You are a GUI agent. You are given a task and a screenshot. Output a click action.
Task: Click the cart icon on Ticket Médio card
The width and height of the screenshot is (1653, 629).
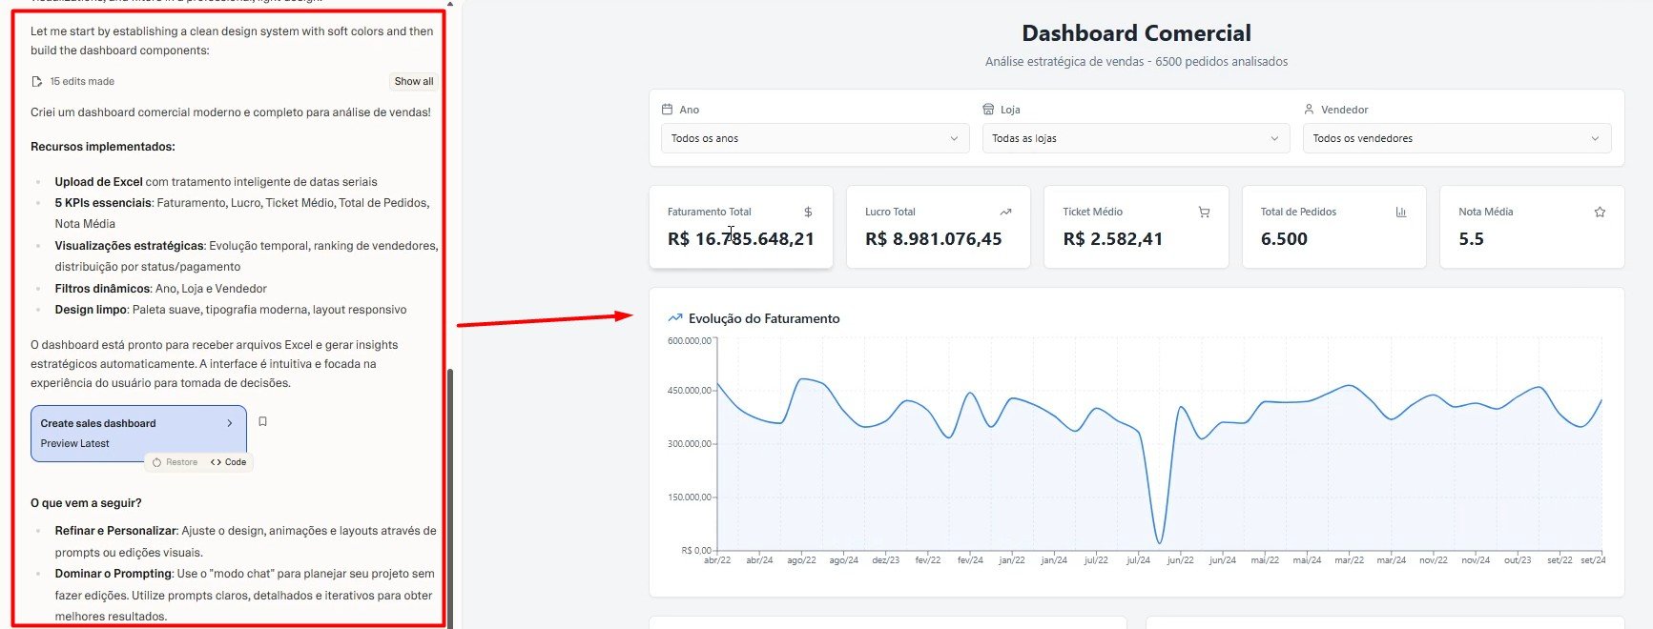pos(1204,213)
